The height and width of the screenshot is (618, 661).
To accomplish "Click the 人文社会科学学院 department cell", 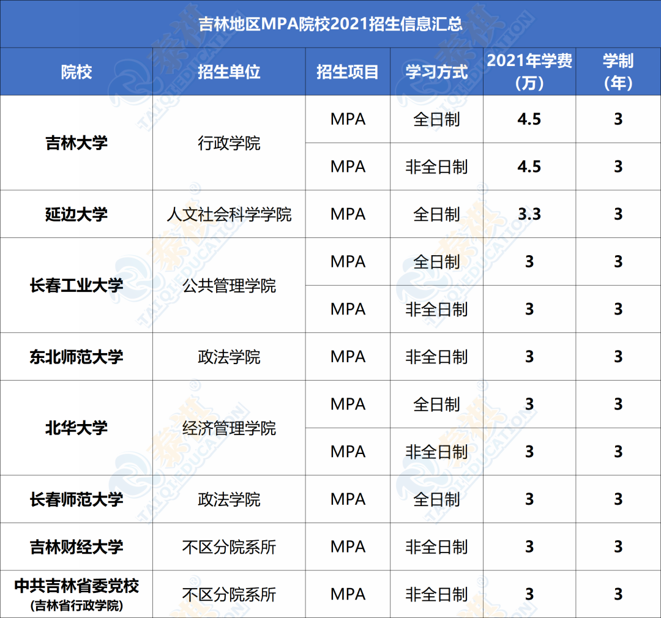I will click(x=229, y=214).
